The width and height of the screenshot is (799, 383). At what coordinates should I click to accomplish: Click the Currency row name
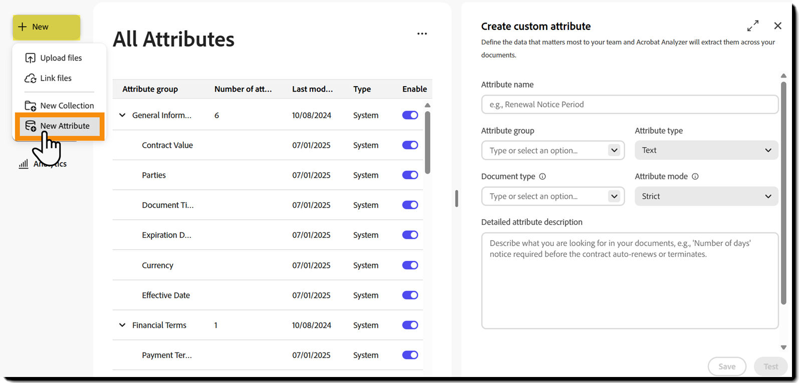157,265
